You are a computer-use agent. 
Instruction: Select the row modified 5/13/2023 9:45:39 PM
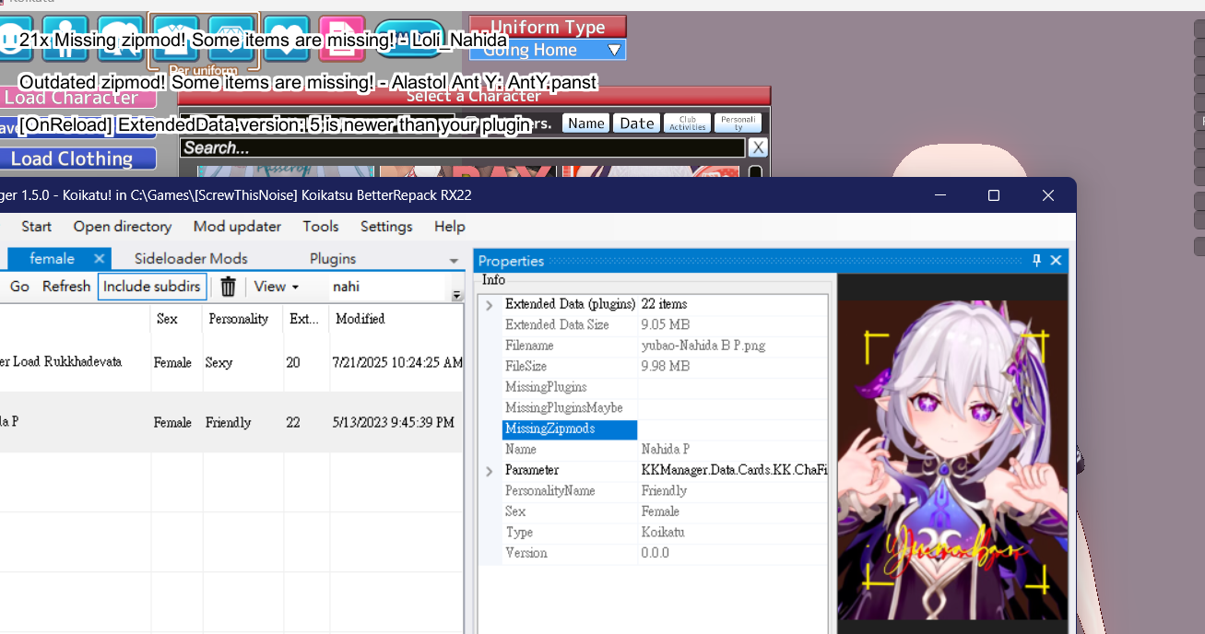pyautogui.click(x=231, y=422)
